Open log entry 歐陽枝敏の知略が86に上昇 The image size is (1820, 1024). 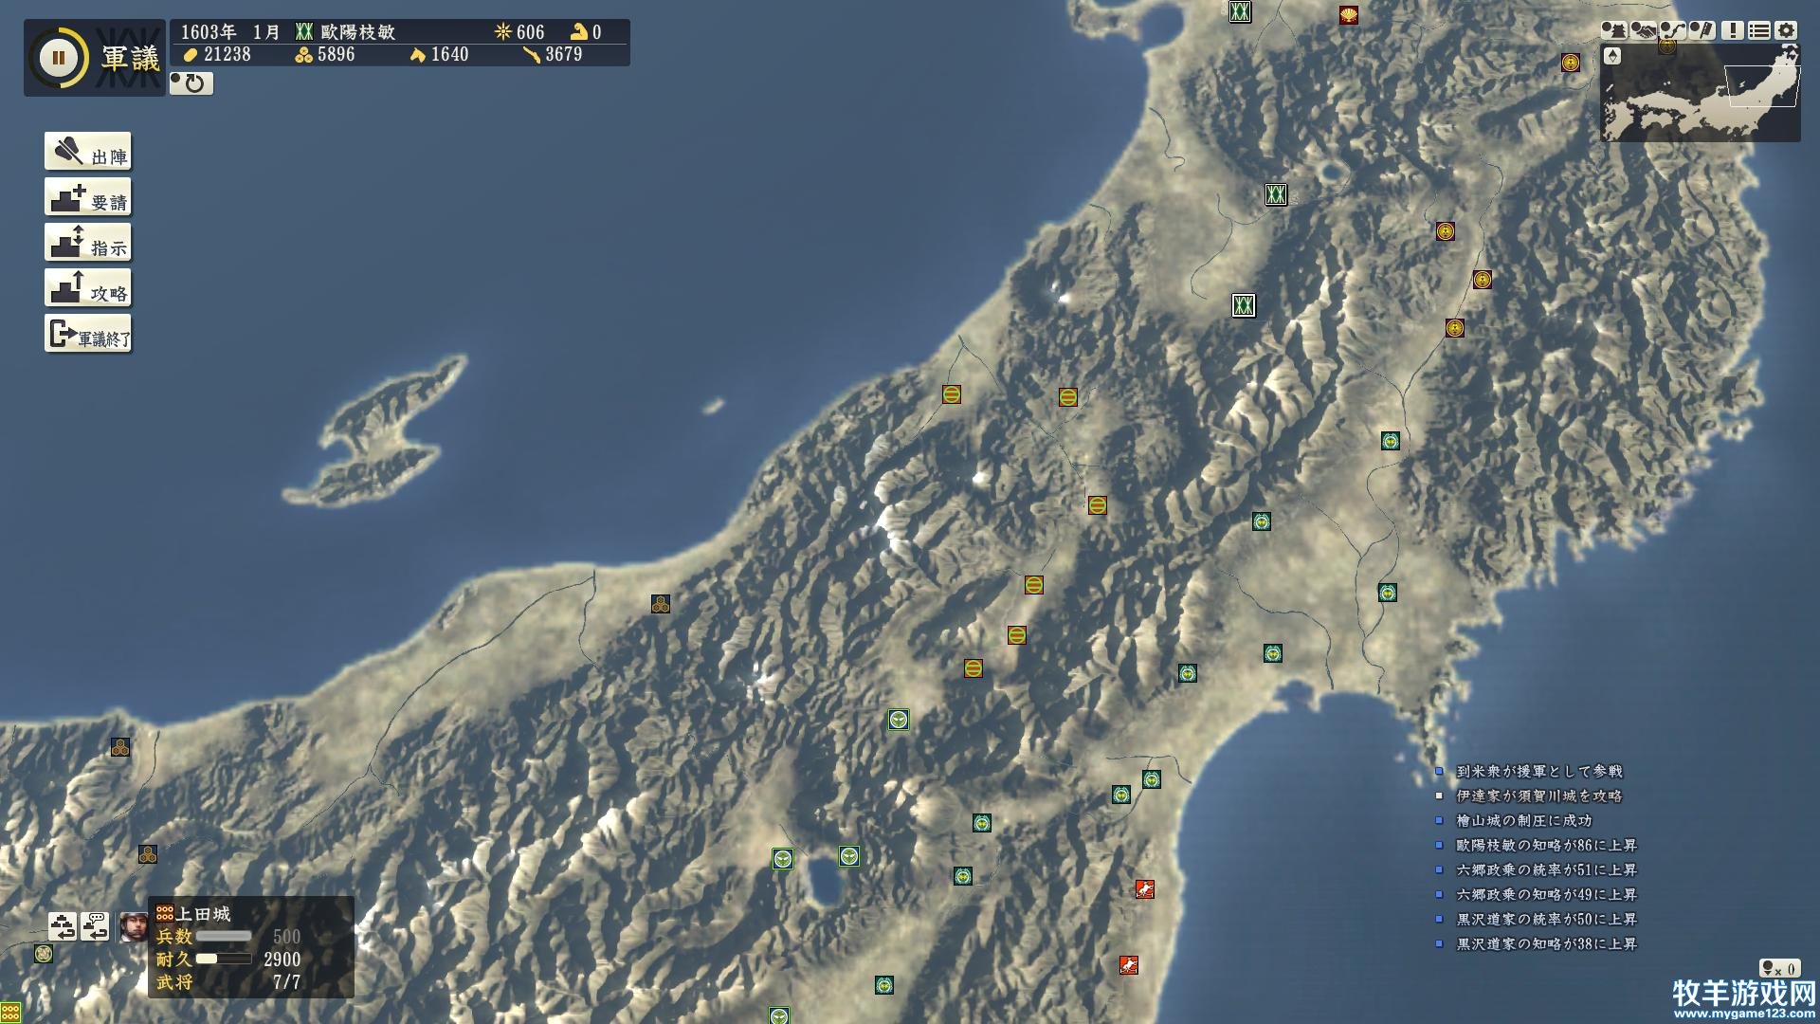[1547, 845]
